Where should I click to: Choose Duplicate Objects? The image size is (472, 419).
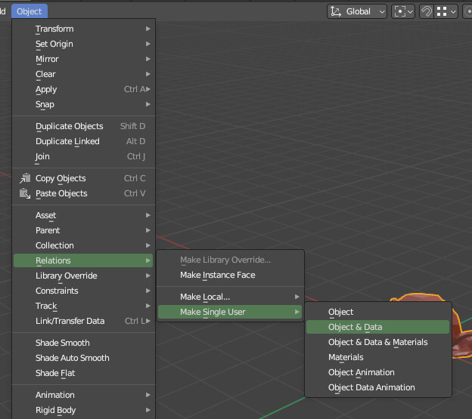coord(83,126)
